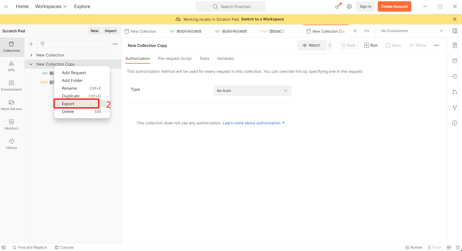Open the Mock Servers sidebar panel
462x251 pixels.
click(11, 105)
